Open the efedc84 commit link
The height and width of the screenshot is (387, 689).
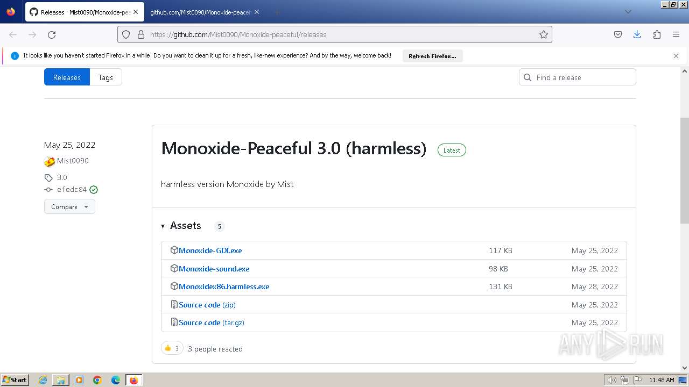pos(72,190)
